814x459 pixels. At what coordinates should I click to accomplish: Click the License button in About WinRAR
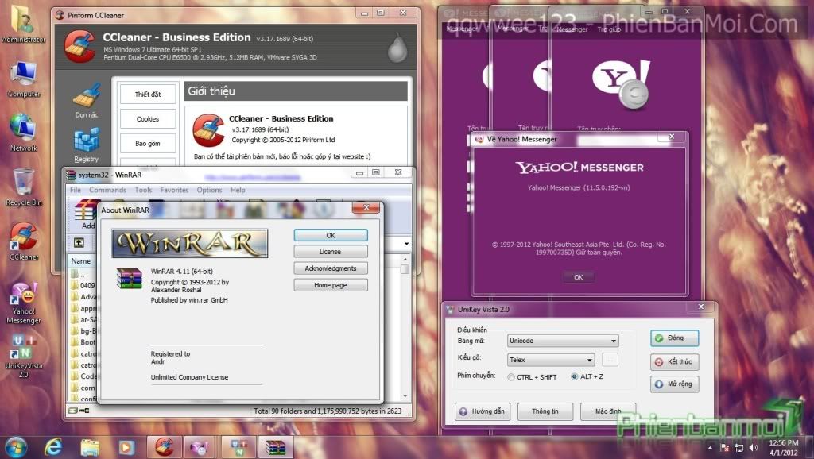331,252
